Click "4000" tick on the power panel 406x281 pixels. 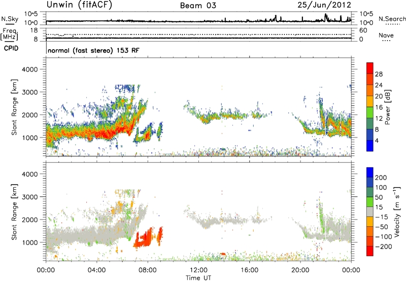click(29, 69)
